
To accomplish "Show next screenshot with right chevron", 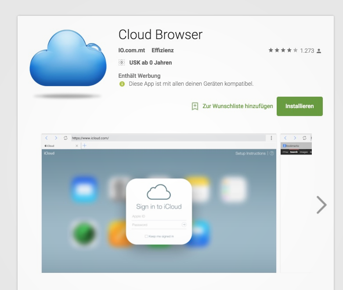I will pos(321,205).
